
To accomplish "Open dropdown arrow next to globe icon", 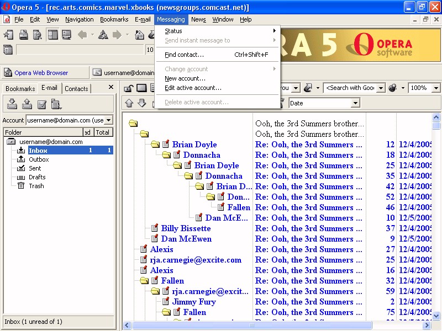I will (x=403, y=88).
